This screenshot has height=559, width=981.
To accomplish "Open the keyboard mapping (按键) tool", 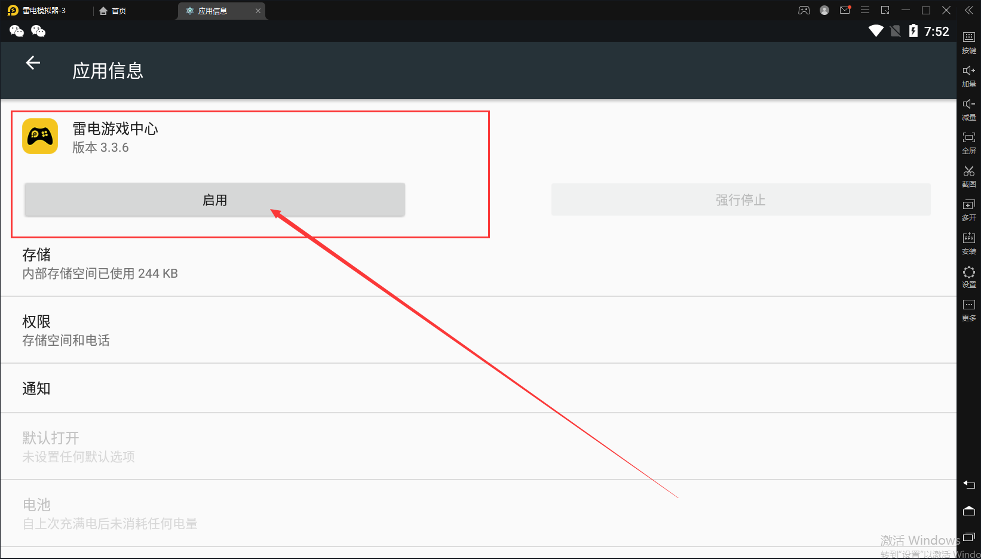I will (x=968, y=41).
